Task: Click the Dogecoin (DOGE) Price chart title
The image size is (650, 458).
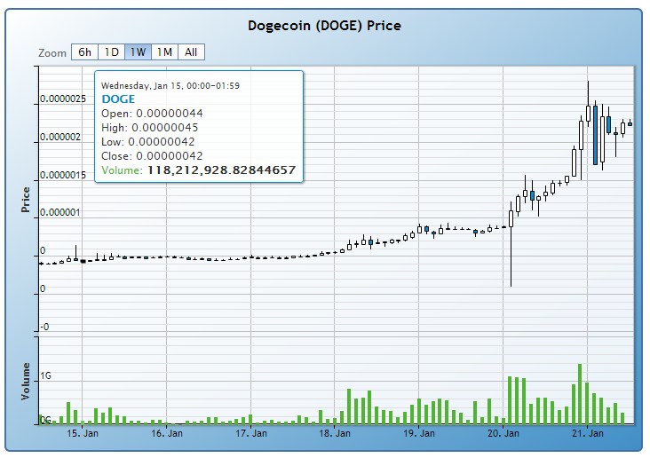Action: pyautogui.click(x=325, y=26)
